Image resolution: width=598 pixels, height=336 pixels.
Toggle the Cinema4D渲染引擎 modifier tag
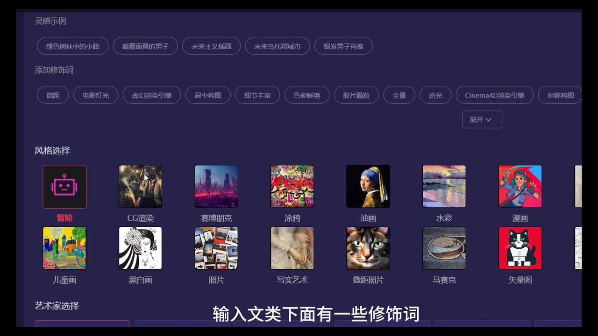(x=494, y=95)
